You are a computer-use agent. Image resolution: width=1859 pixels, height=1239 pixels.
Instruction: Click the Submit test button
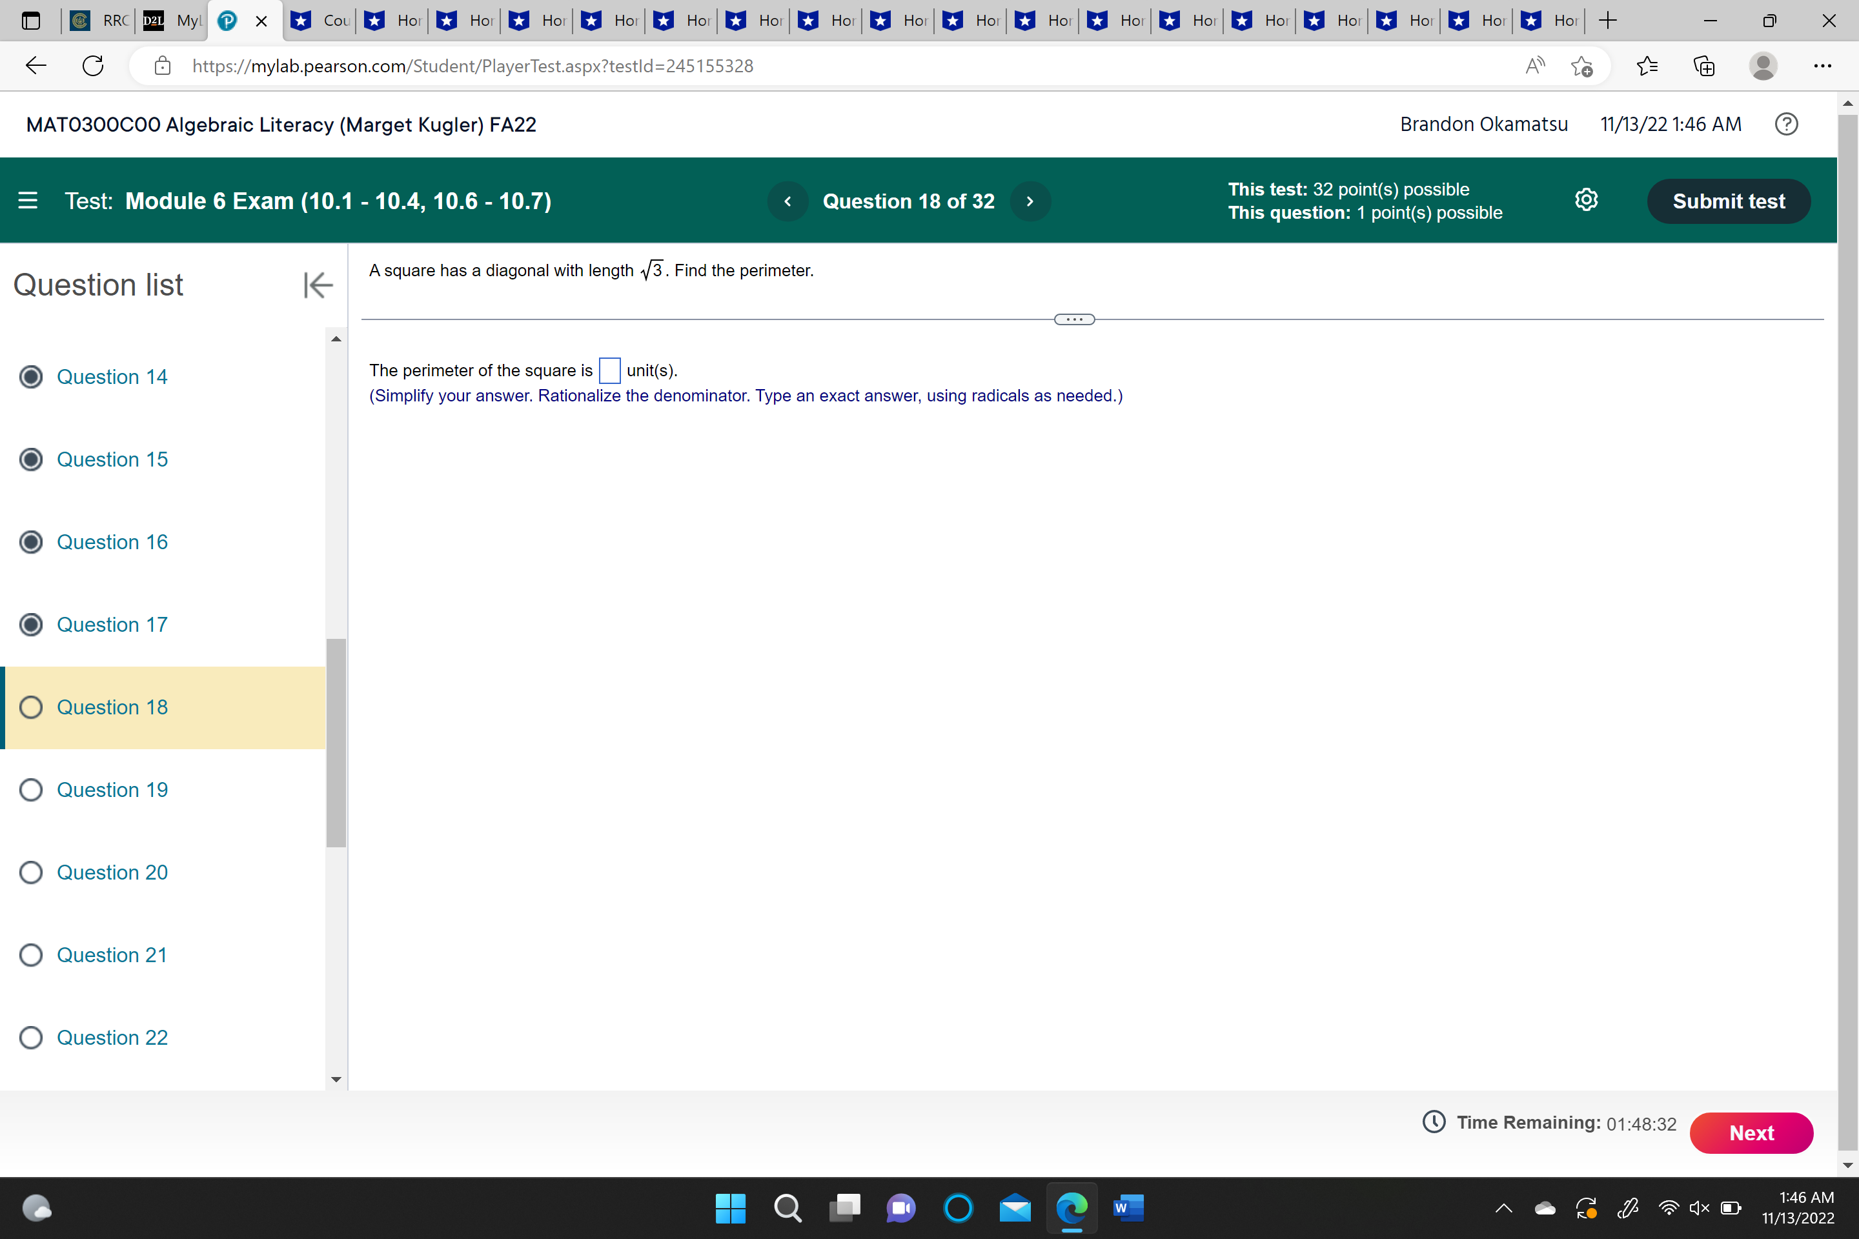coord(1728,201)
